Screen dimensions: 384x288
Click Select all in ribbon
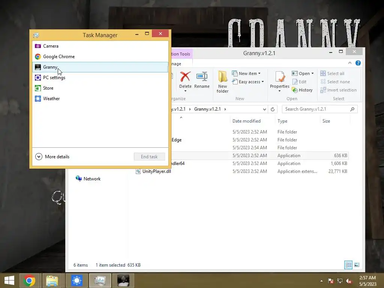click(x=332, y=73)
